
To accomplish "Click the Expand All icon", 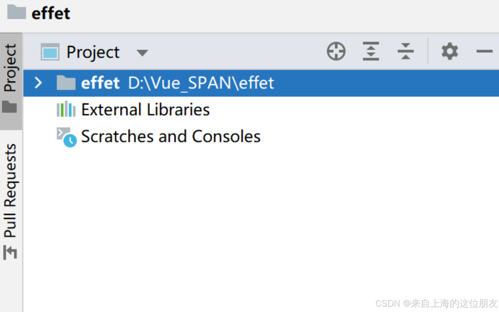I will (371, 51).
